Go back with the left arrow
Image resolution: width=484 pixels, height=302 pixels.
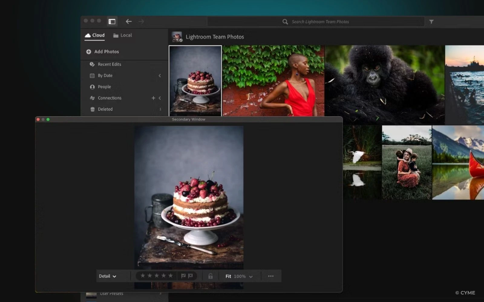coord(129,21)
